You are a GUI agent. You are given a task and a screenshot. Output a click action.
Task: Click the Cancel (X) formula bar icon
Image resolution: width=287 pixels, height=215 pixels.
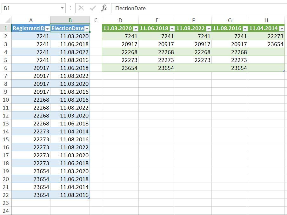(x=81, y=8)
